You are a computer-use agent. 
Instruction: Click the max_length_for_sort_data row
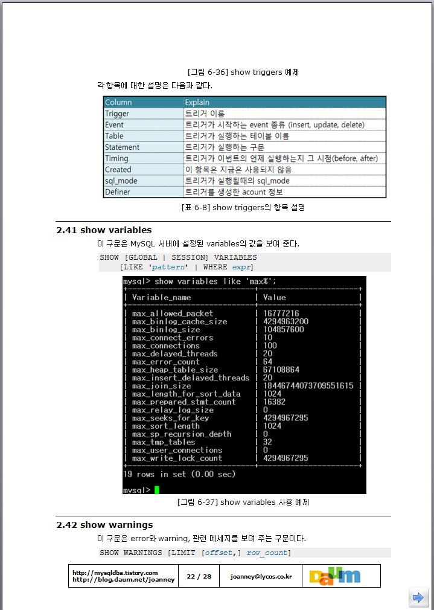coord(243,394)
